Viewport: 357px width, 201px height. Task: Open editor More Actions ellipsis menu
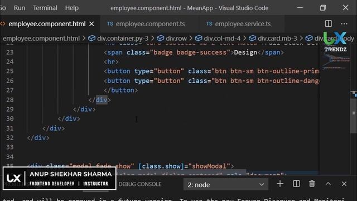click(344, 23)
